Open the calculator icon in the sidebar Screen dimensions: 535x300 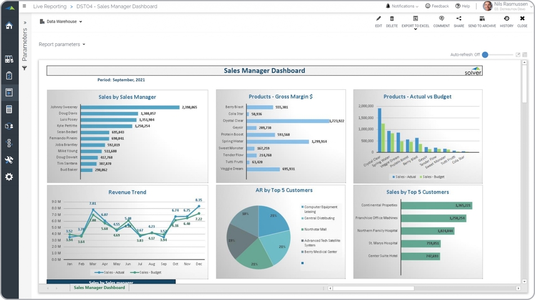coord(9,110)
